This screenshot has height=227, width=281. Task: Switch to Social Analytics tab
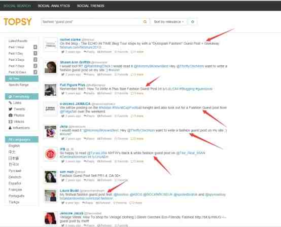[54, 6]
